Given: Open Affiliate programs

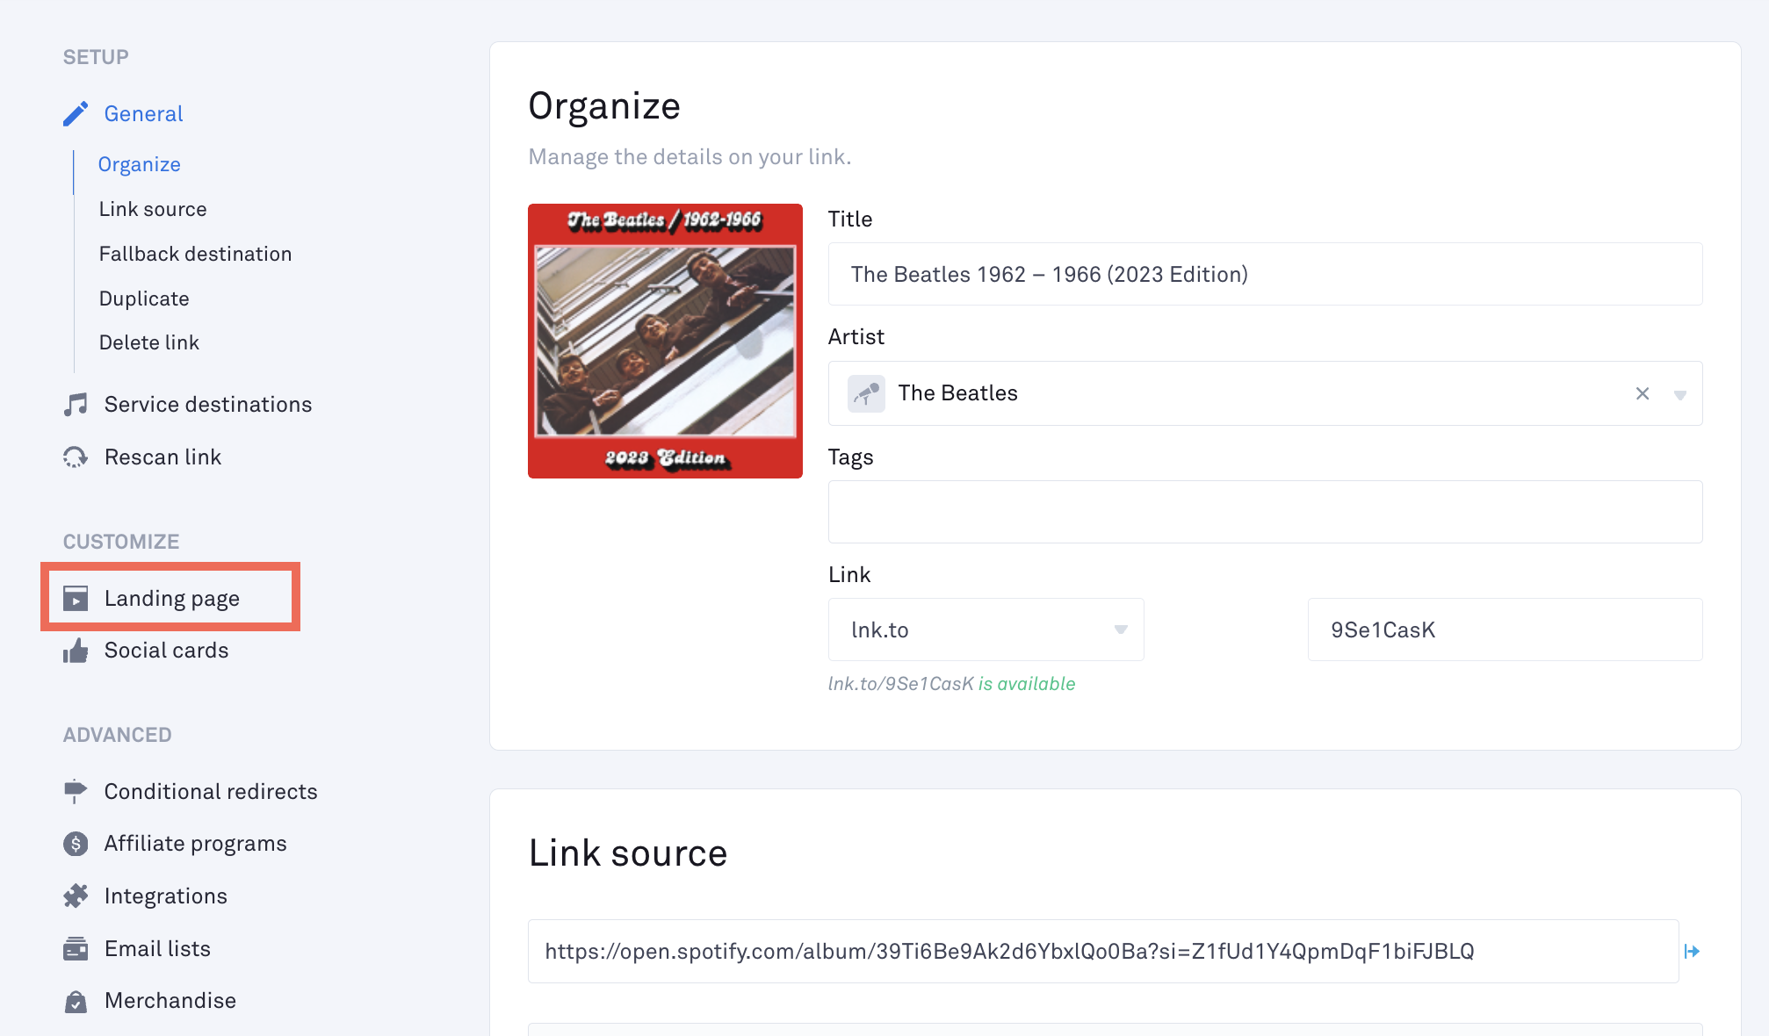Looking at the screenshot, I should (x=195, y=844).
